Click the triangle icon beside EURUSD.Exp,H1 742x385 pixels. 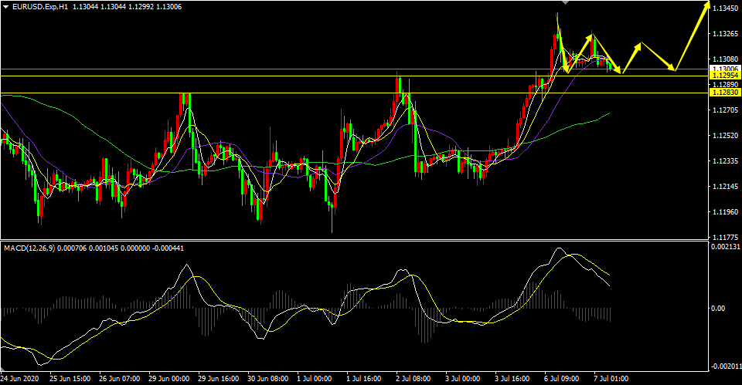pyautogui.click(x=5, y=7)
